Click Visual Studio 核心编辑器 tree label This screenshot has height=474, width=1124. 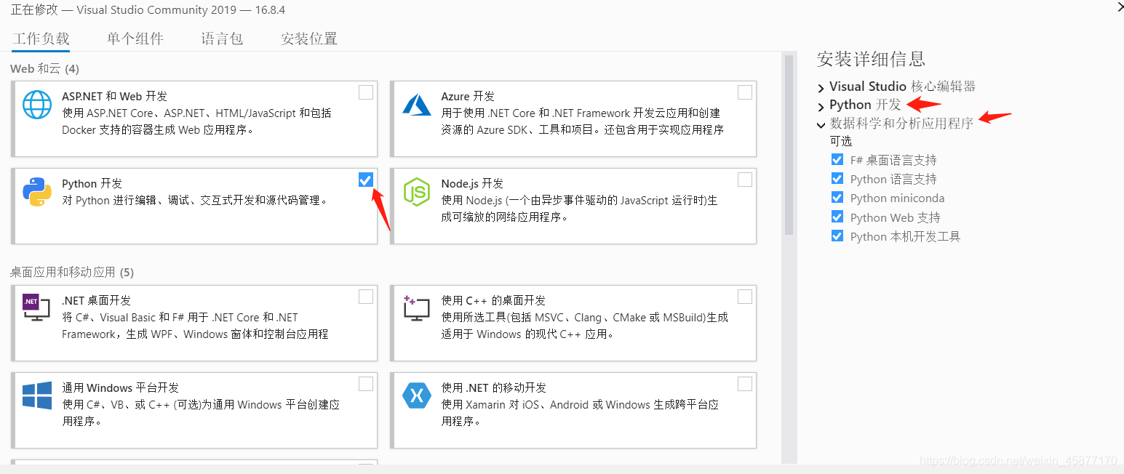coord(902,87)
